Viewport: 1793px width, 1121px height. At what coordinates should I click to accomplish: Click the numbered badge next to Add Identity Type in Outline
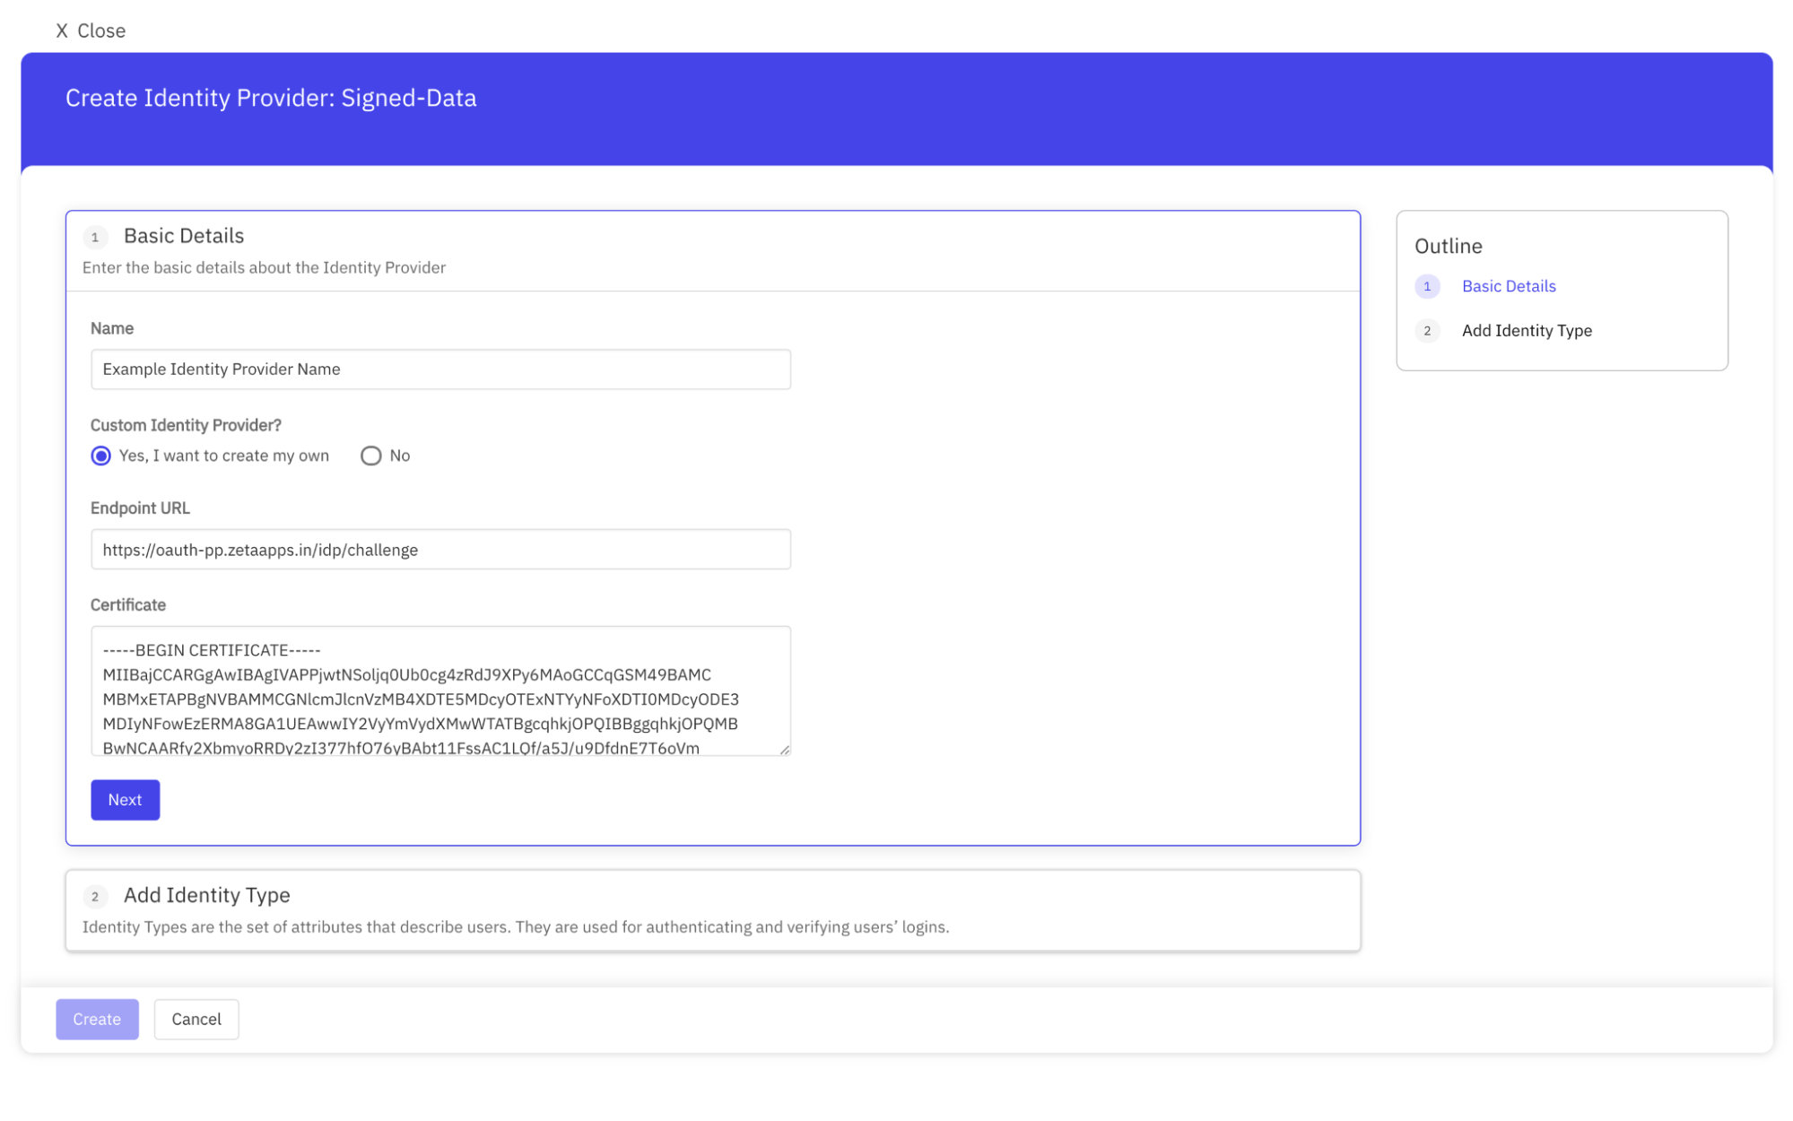click(x=1427, y=331)
